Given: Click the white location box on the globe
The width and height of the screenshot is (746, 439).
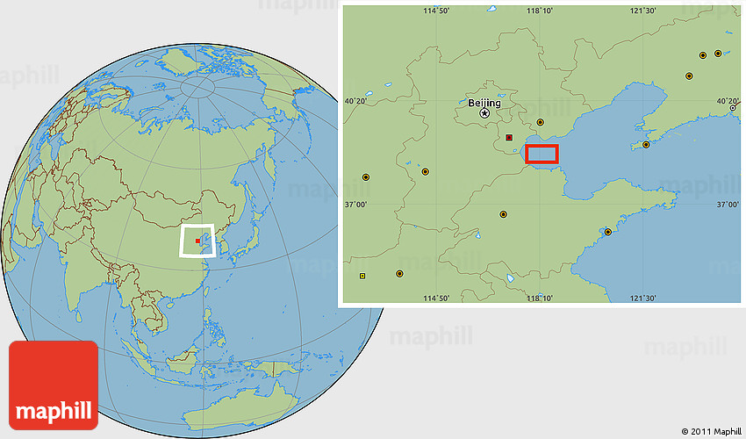Looking at the screenshot, I should [x=197, y=241].
